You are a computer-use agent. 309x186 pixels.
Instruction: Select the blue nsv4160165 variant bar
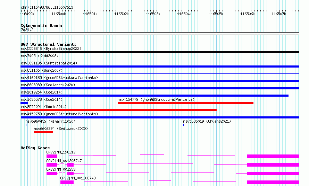click(x=160, y=81)
